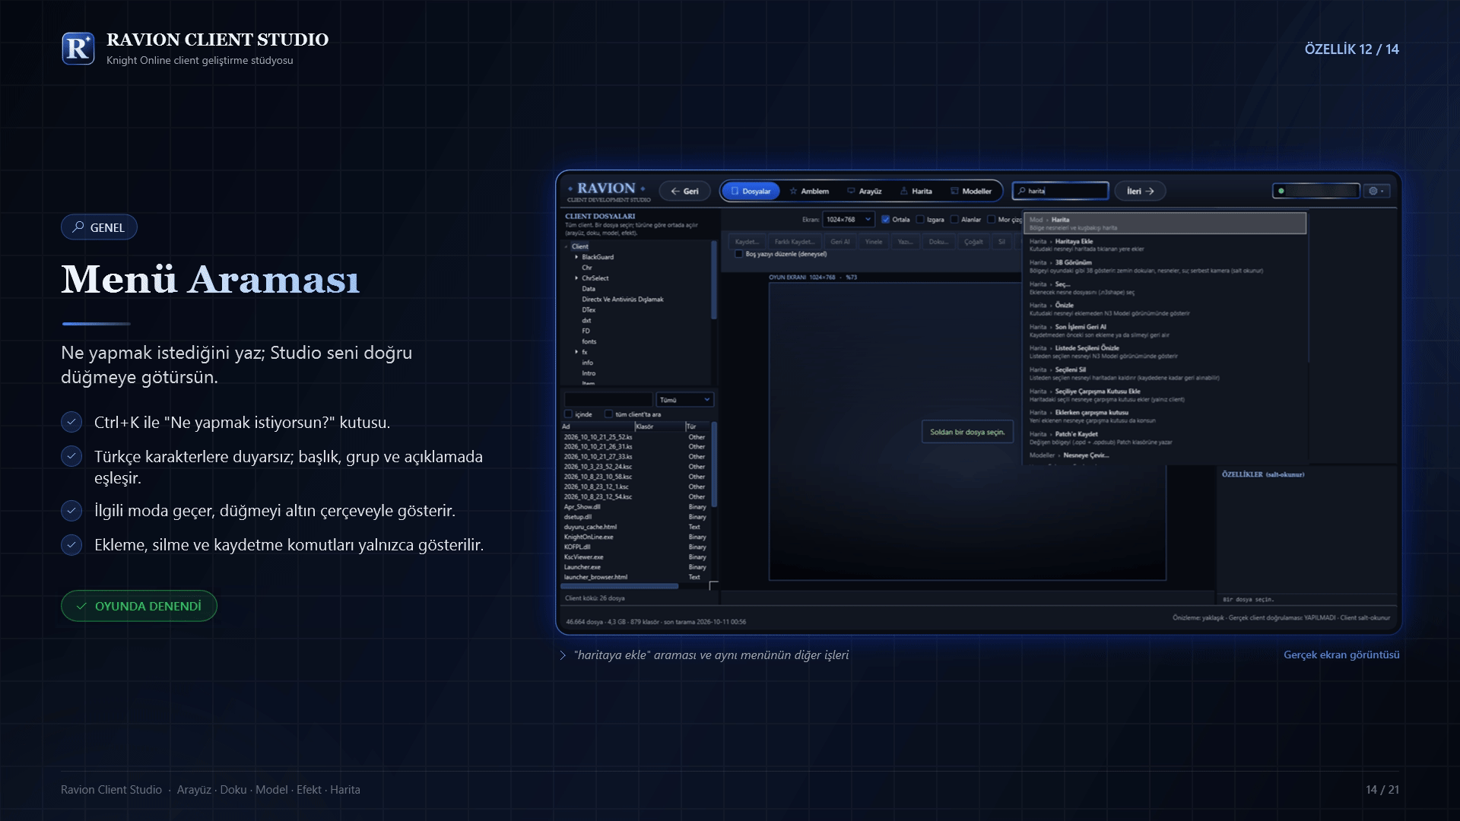
Task: Expand the fx folder arrow
Action: [576, 352]
